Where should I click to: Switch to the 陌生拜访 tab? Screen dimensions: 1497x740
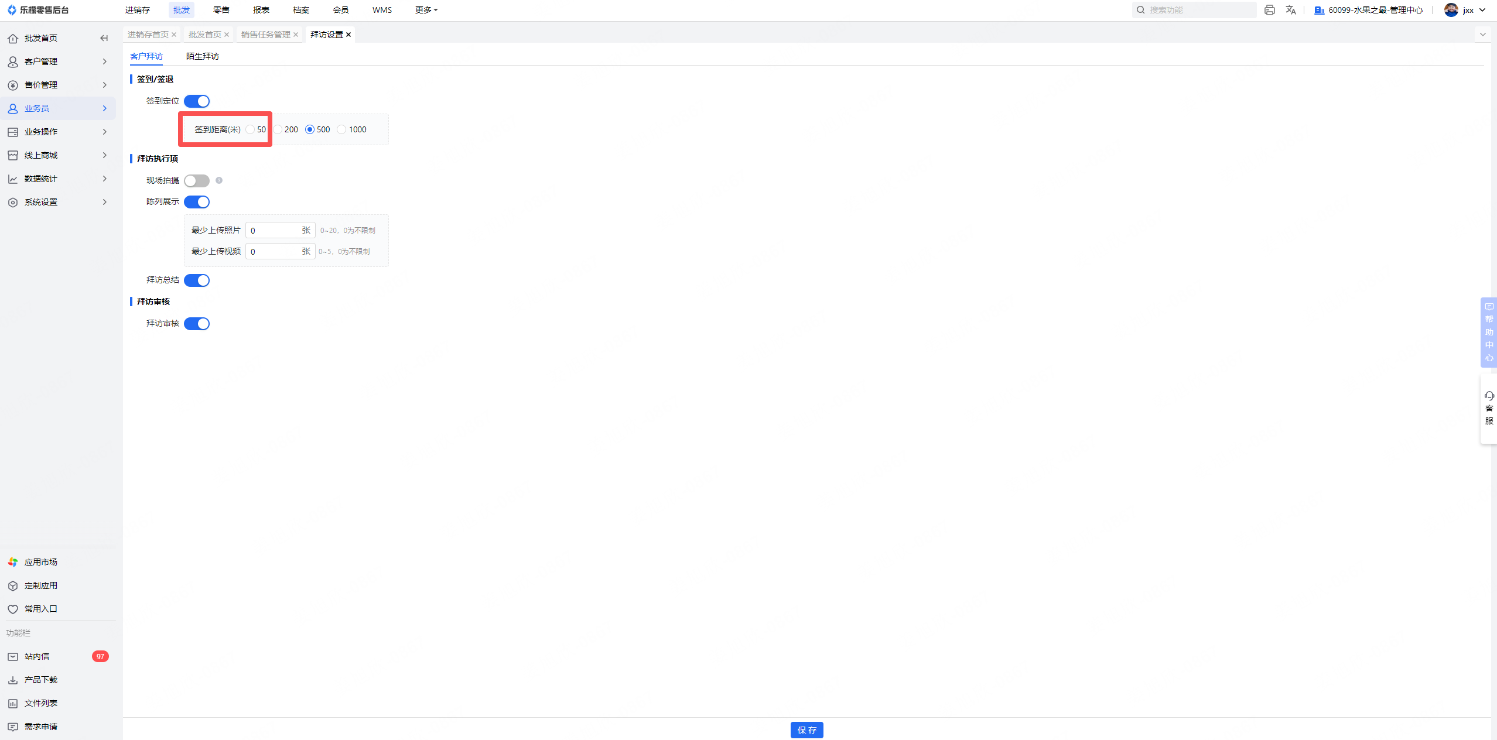click(x=202, y=56)
